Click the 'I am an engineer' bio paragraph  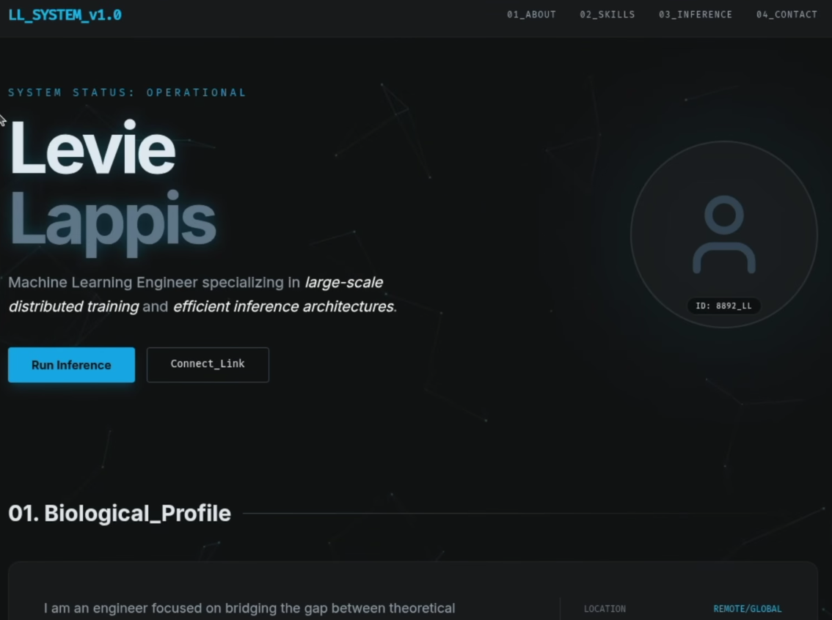click(249, 608)
